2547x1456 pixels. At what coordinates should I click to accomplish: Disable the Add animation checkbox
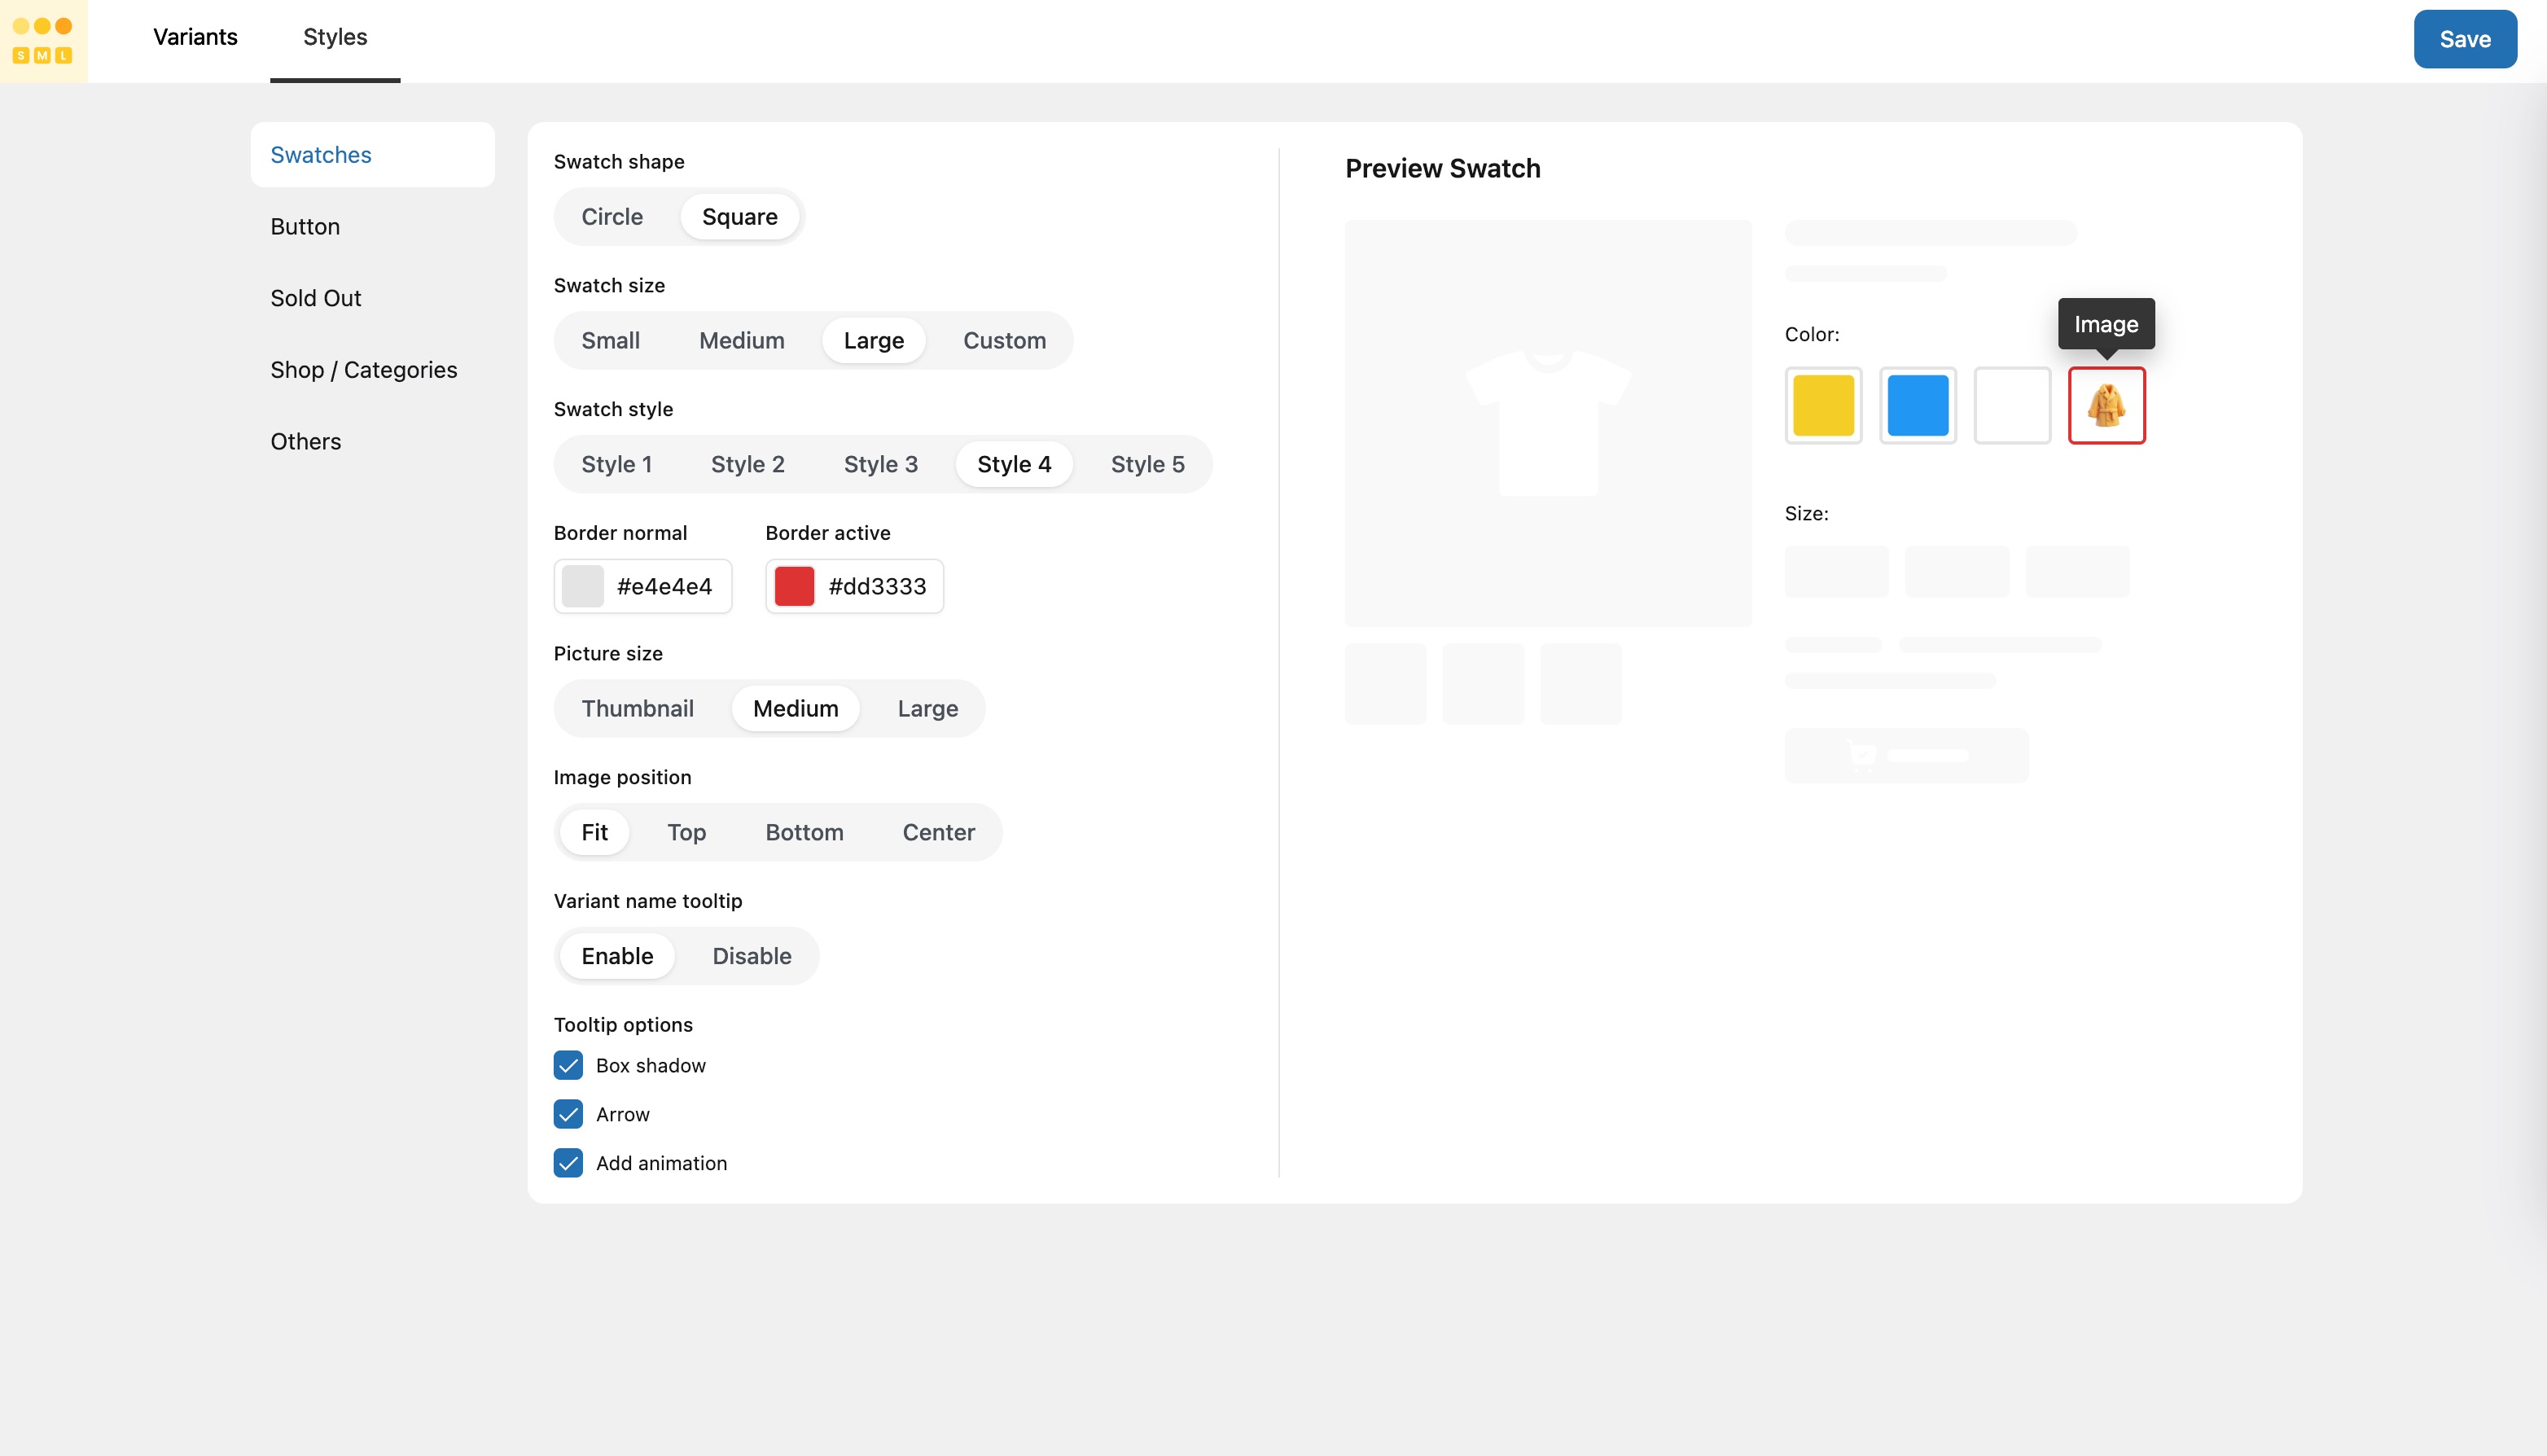568,1163
